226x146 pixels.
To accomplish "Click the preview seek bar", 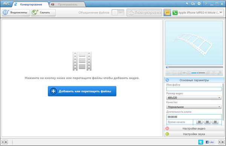I will click(x=194, y=67).
